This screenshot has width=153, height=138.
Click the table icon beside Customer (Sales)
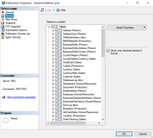(60, 77)
